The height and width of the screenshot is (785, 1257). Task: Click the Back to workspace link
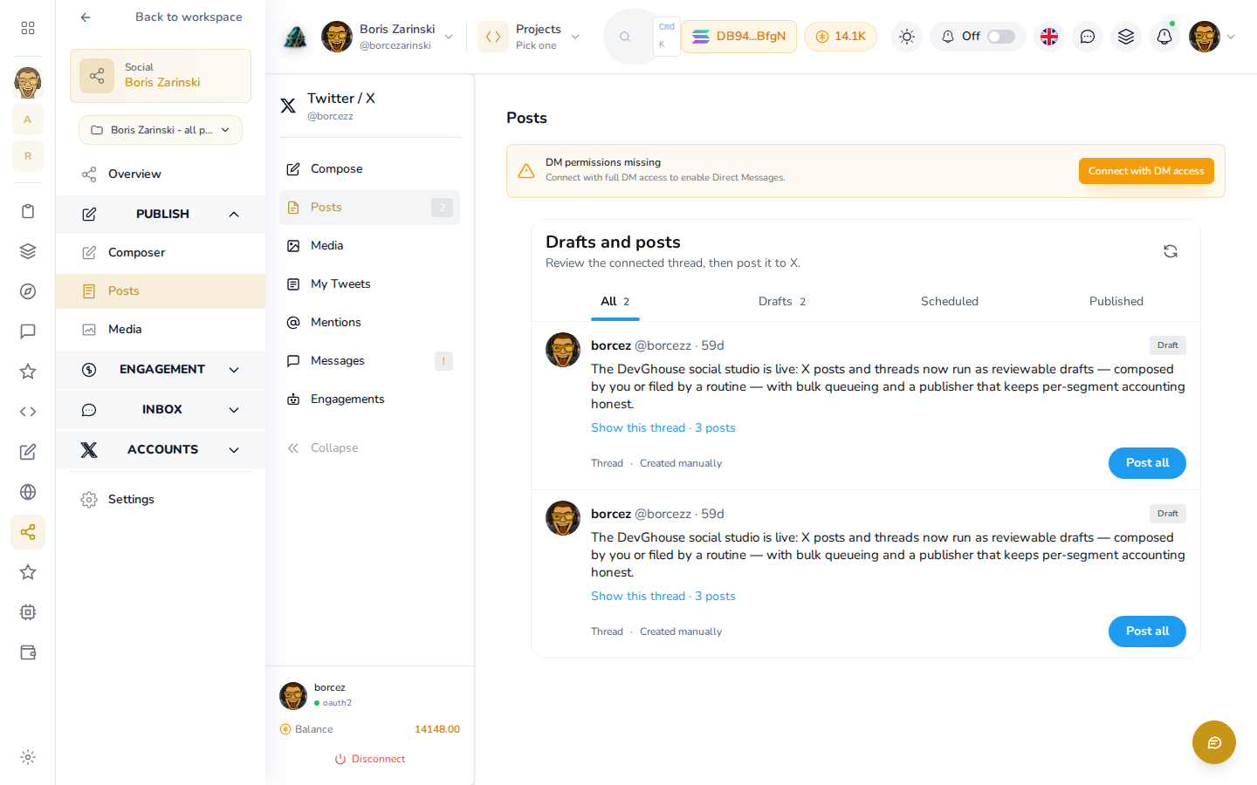pos(189,17)
